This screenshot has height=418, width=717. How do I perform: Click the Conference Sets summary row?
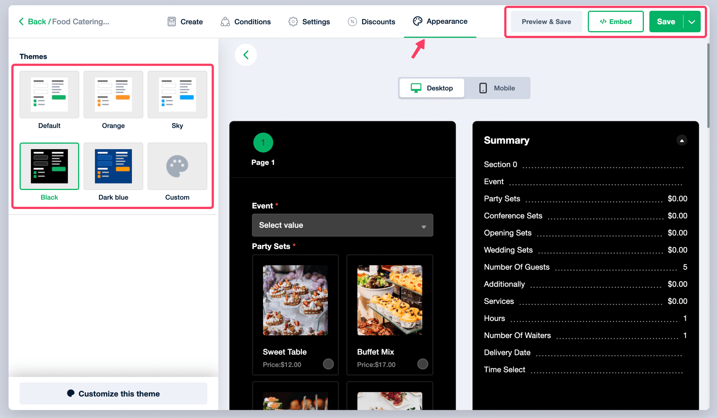tap(586, 216)
